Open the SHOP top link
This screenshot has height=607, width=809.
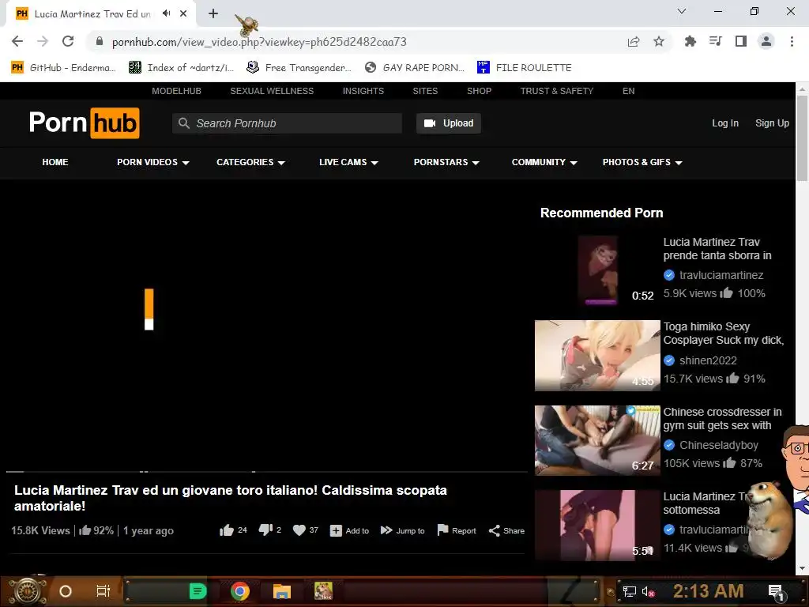[x=480, y=91]
